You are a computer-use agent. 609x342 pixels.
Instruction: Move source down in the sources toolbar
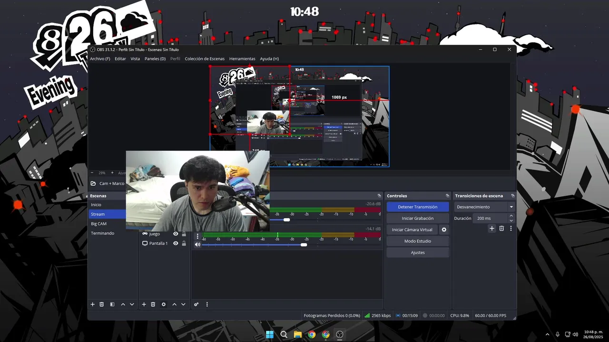183,304
